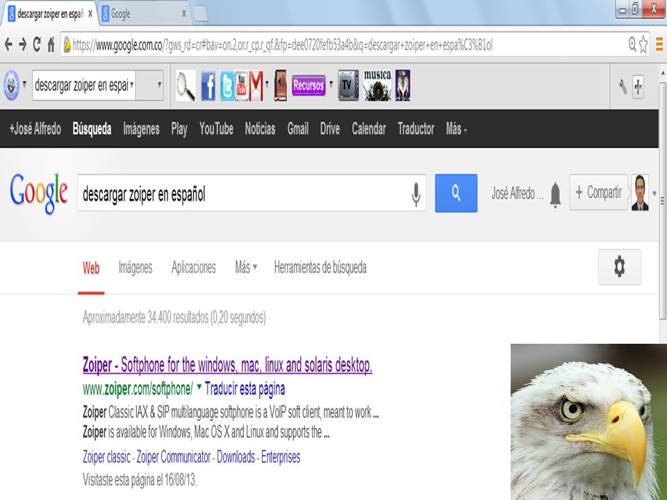Open Traductor in black navigation bar
Viewport: 667px width, 500px height.
pyautogui.click(x=416, y=129)
